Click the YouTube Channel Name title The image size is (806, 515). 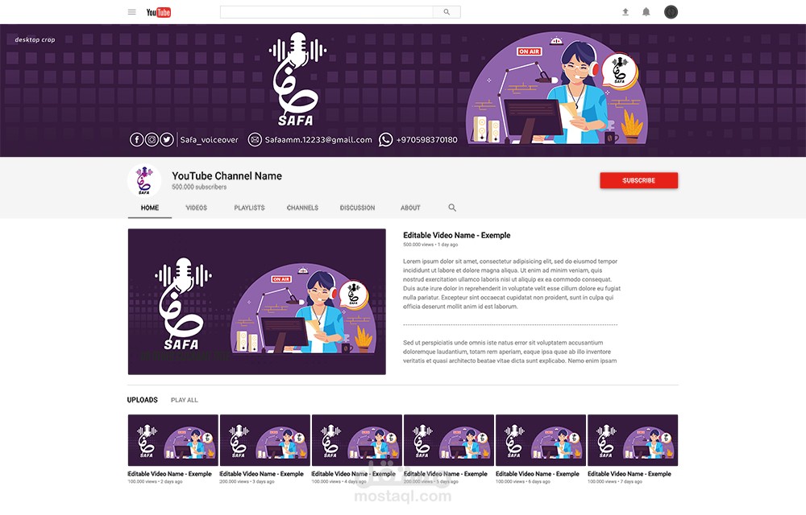pos(226,176)
